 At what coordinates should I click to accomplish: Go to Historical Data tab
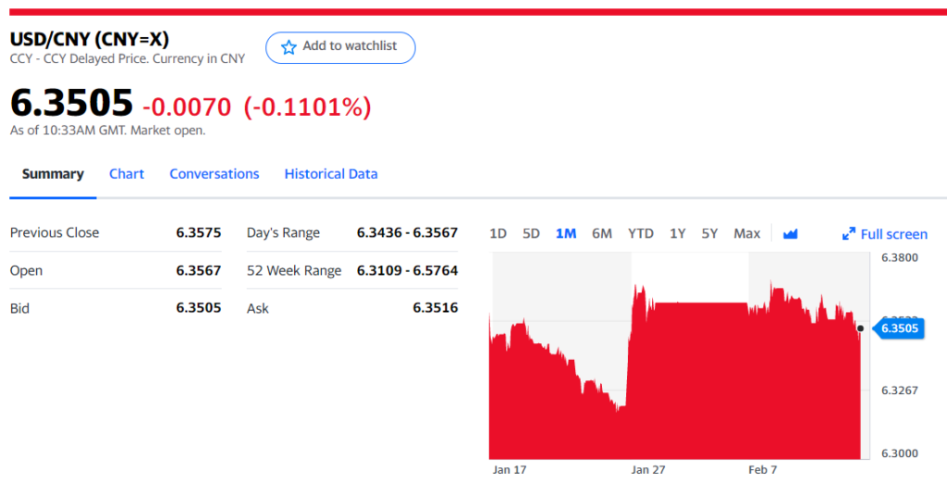pos(331,174)
